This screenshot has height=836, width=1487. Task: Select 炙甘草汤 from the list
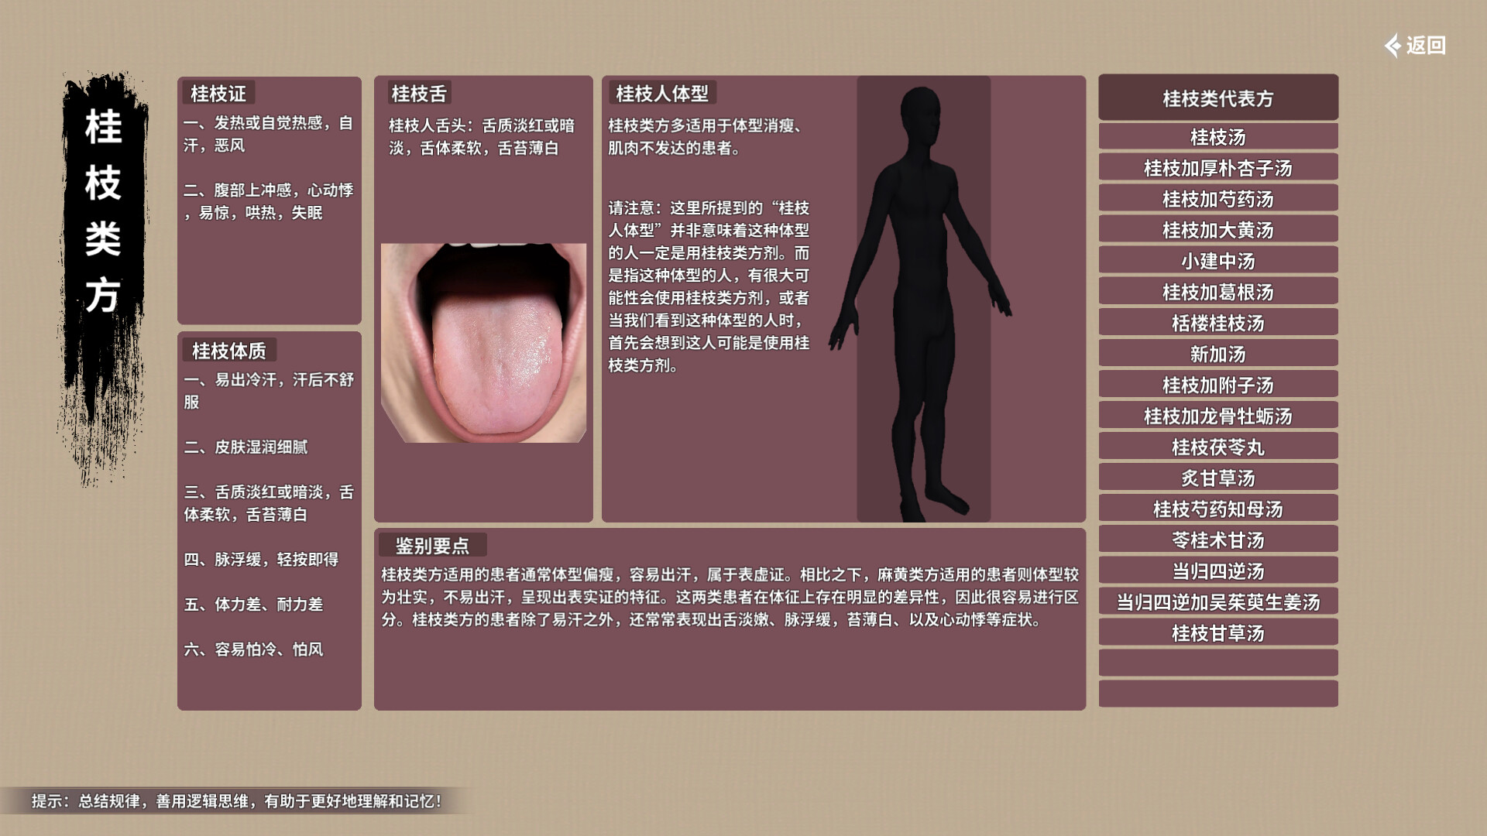1217,477
